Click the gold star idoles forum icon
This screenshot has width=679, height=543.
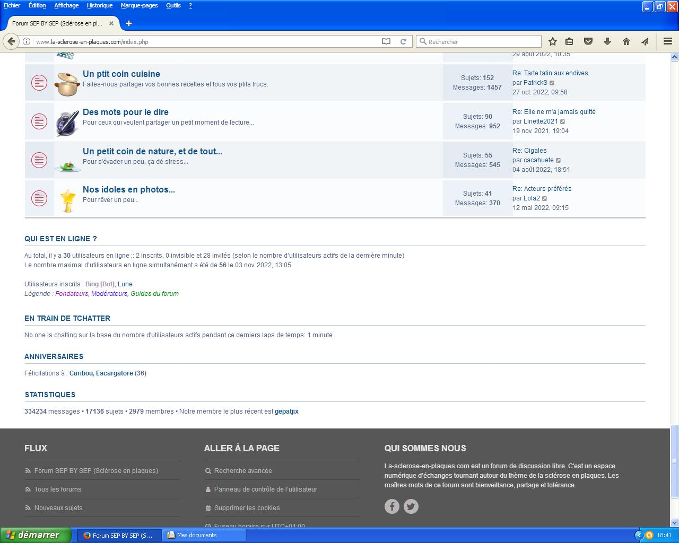tap(68, 200)
